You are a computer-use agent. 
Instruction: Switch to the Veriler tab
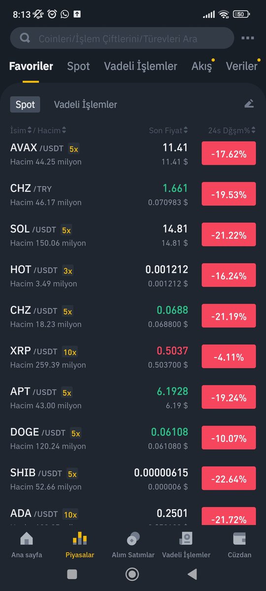tap(241, 66)
